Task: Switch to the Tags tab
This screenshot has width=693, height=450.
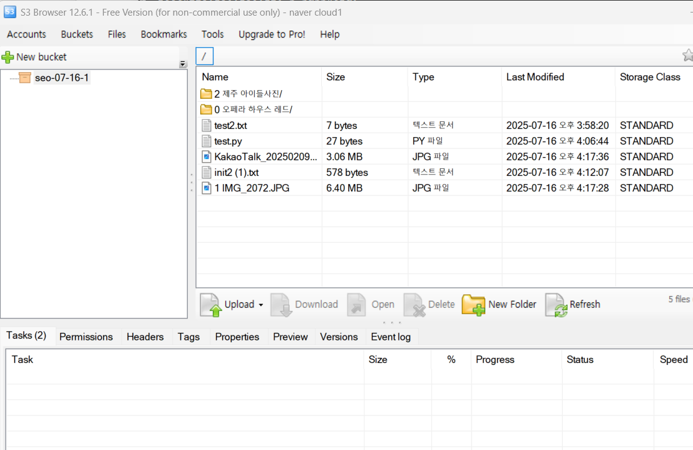Action: pos(188,337)
